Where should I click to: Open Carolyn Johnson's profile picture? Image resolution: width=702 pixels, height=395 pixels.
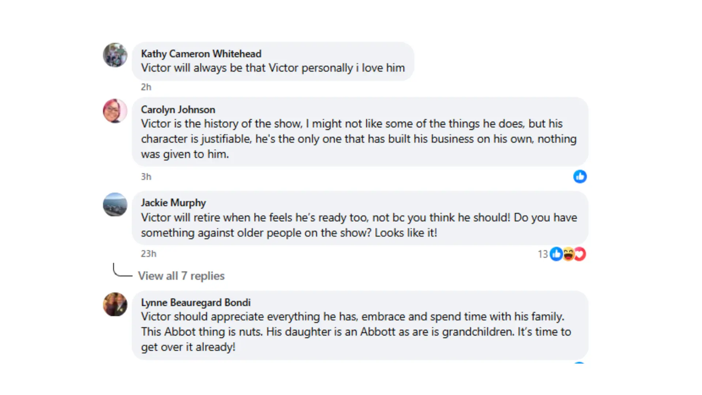pos(115,111)
